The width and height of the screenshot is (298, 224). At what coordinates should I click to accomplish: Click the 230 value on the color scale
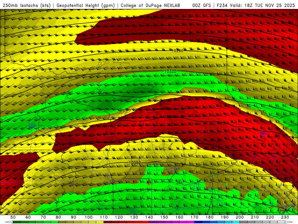[x=285, y=217]
